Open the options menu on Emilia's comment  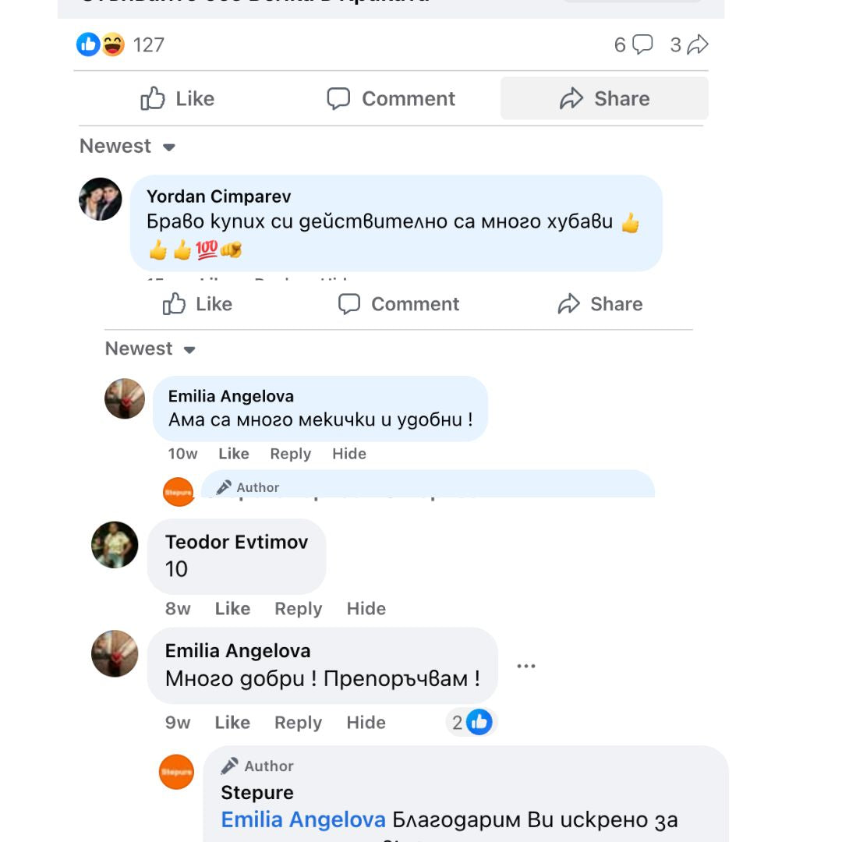[x=526, y=664]
